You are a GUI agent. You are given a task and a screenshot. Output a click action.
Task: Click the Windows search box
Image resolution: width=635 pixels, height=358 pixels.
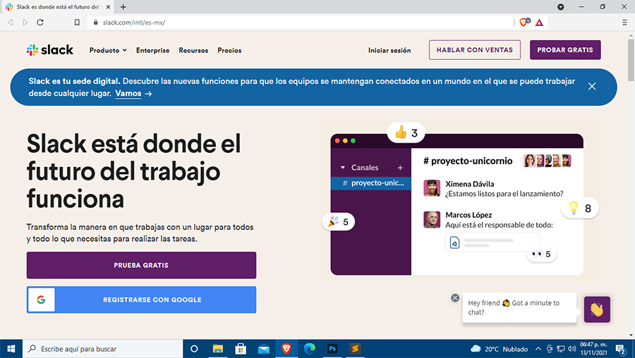click(103, 349)
